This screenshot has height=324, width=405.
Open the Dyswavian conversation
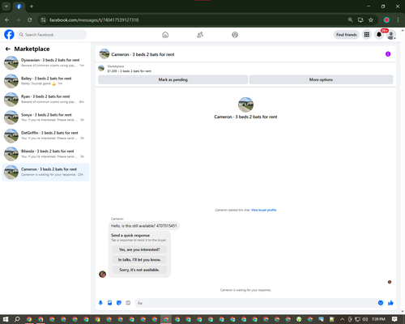45,62
